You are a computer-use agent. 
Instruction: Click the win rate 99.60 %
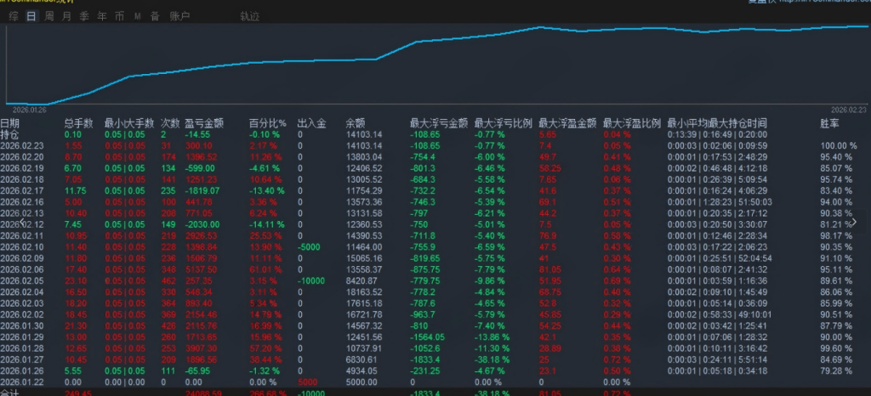click(836, 348)
